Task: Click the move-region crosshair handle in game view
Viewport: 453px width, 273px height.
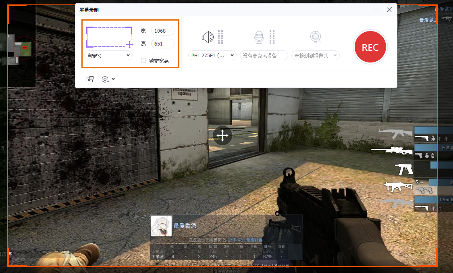Action: (x=222, y=135)
